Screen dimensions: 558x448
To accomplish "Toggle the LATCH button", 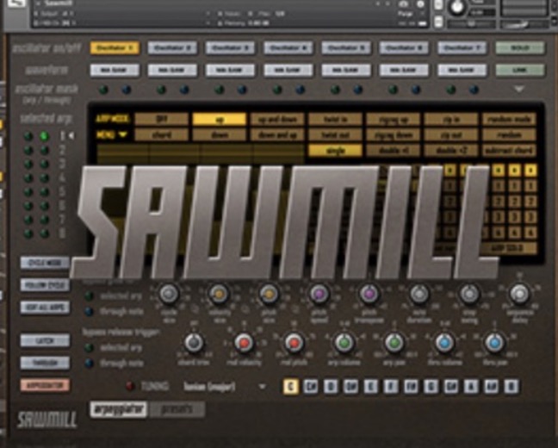I will 45,341.
